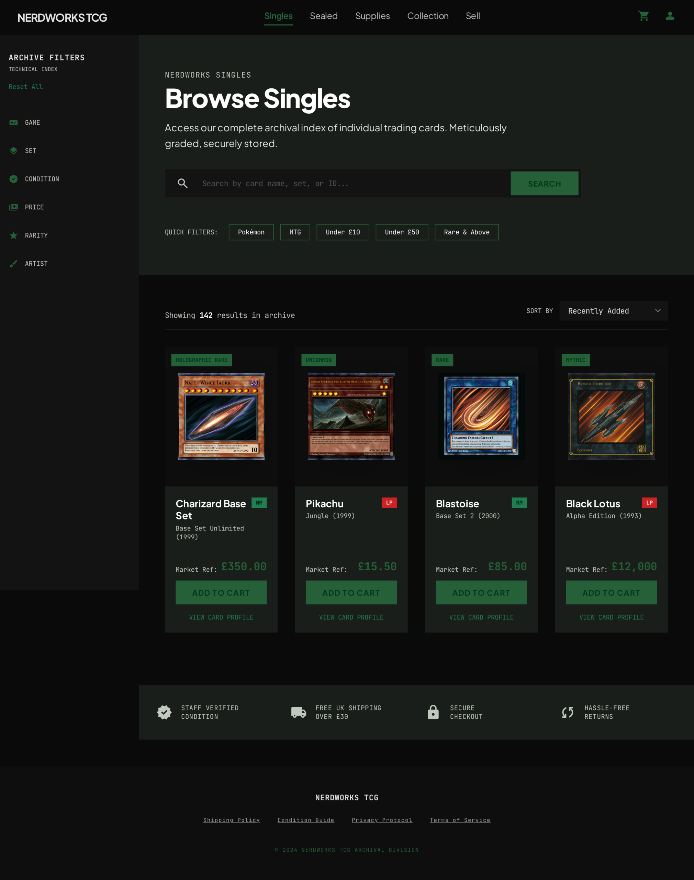The width and height of the screenshot is (694, 880).
Task: Open the Game filter in the sidebar
Action: [x=13, y=122]
